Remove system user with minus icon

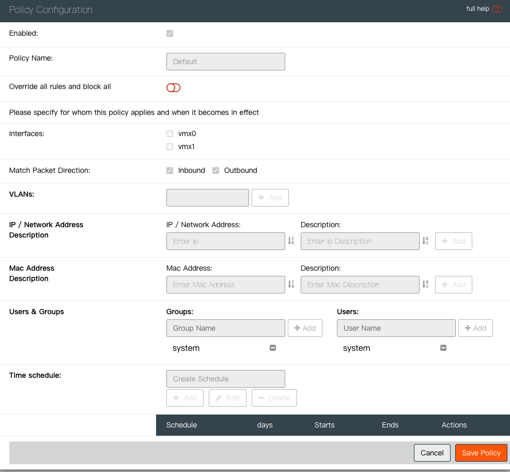(x=443, y=348)
